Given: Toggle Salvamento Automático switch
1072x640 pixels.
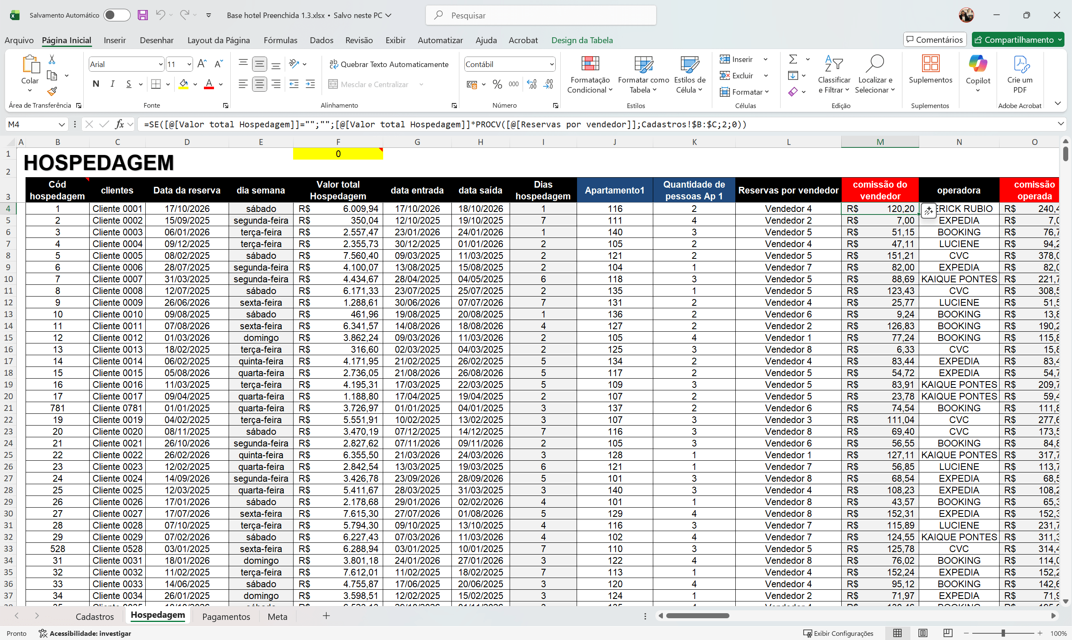Looking at the screenshot, I should pos(117,15).
